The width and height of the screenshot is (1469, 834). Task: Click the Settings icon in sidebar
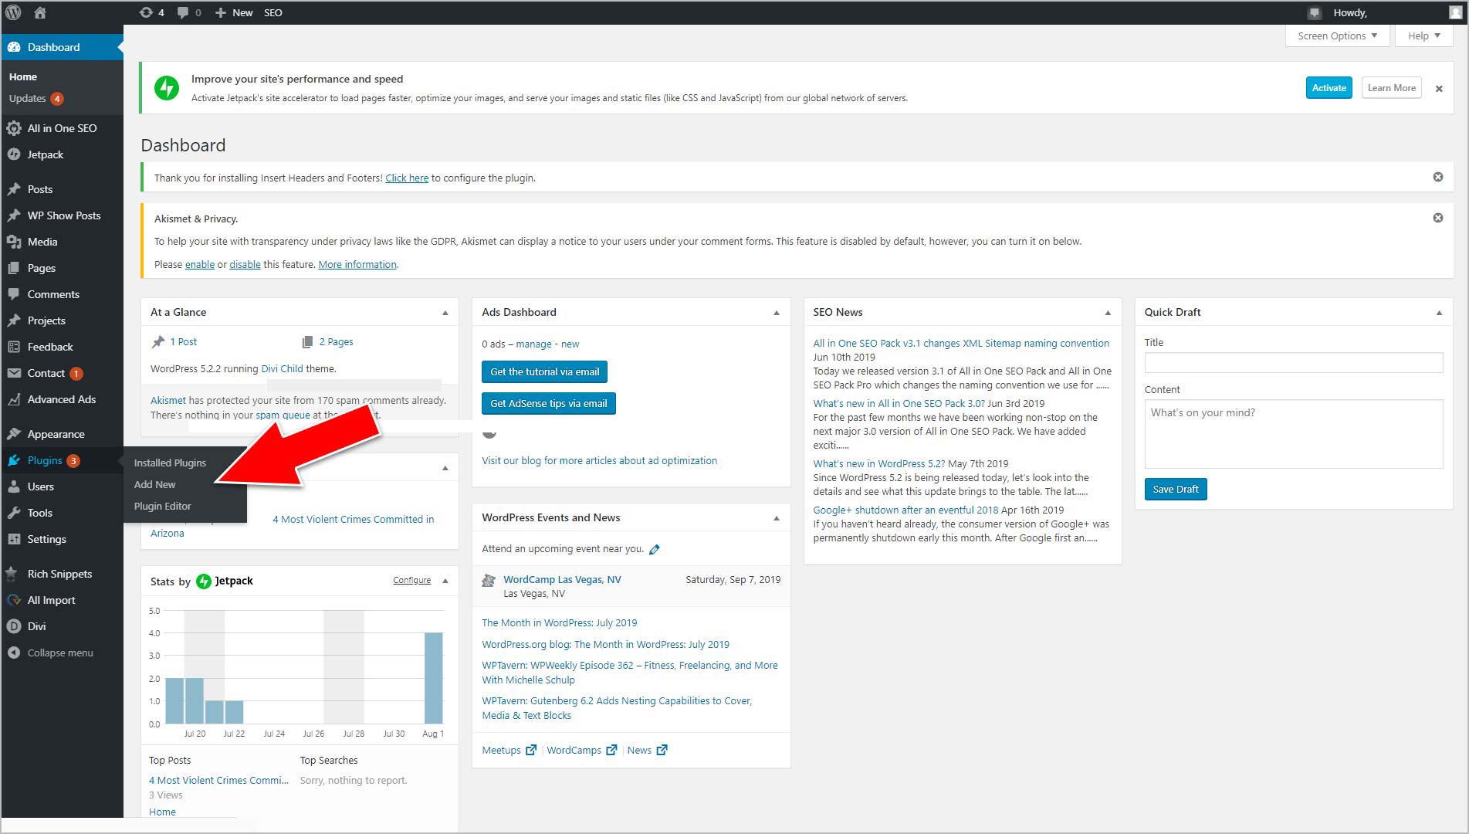pyautogui.click(x=14, y=539)
